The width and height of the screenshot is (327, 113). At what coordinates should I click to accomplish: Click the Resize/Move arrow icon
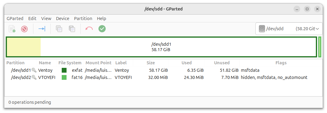click(x=42, y=29)
